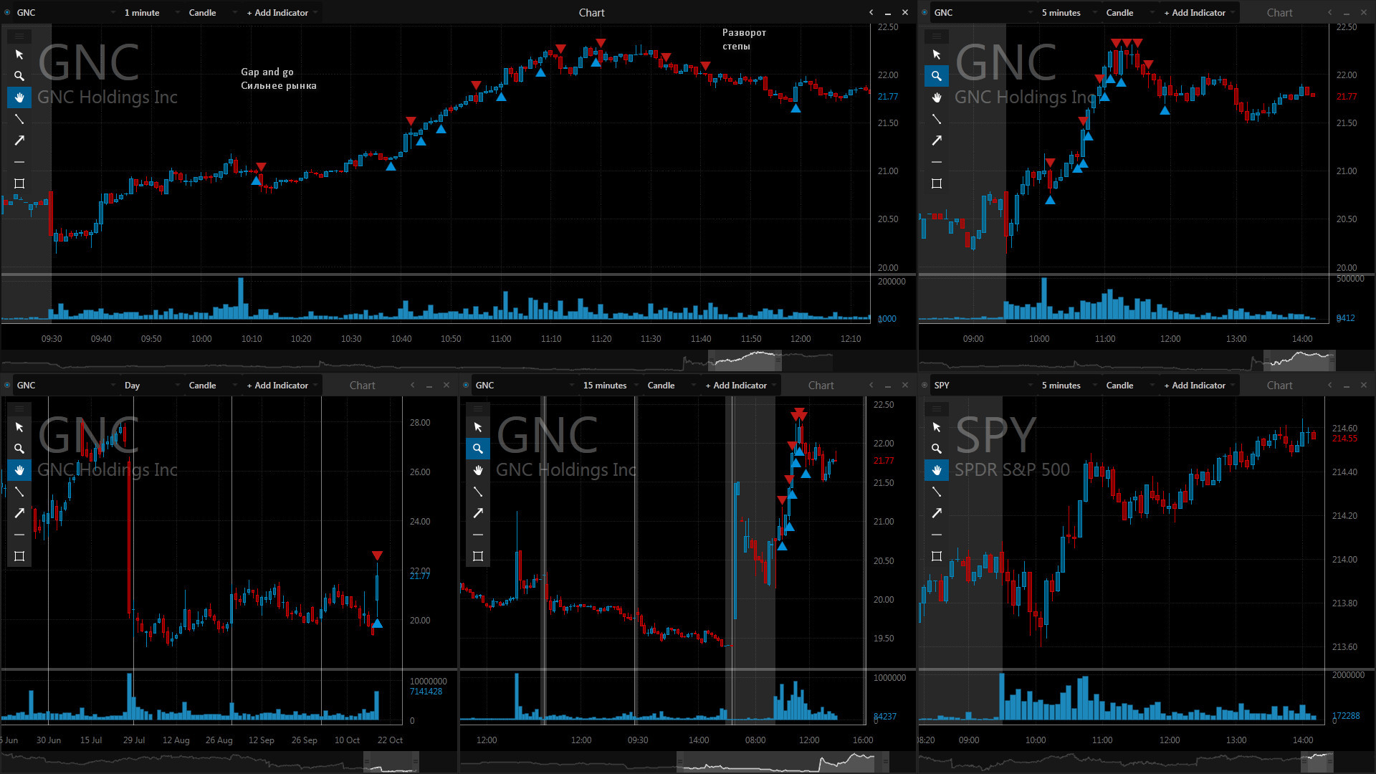This screenshot has height=774, width=1376.
Task: Select the rectangle tool in the 1 minute GNC chart
Action: tap(19, 183)
